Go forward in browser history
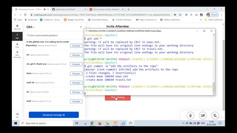Screen dimensions: 237x133 [20, 15]
